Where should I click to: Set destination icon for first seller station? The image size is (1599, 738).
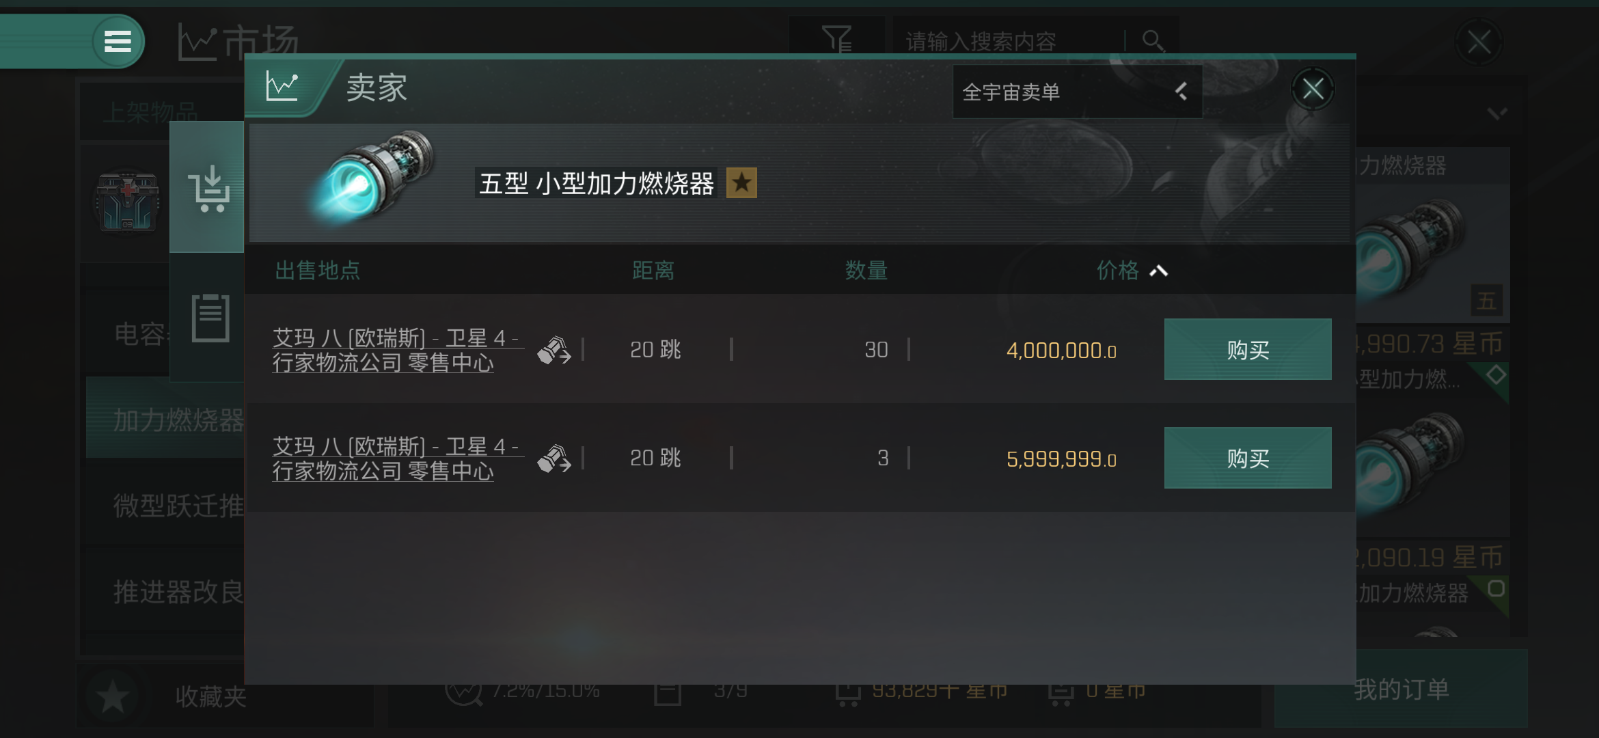tap(553, 350)
